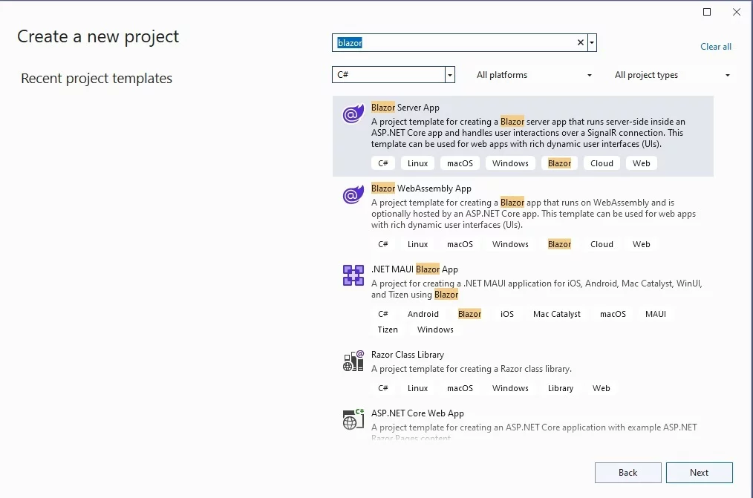This screenshot has width=753, height=498.
Task: Click the Blazor Server App template icon
Action: [353, 114]
